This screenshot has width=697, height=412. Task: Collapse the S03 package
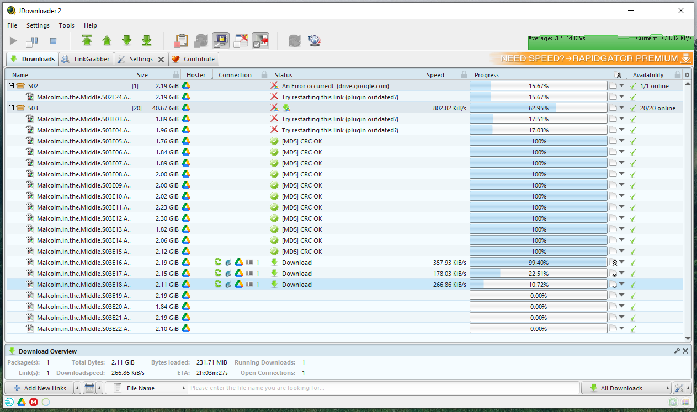(x=11, y=108)
